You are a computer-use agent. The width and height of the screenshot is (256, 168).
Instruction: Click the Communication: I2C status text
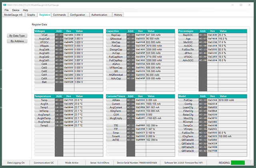coord(44,163)
